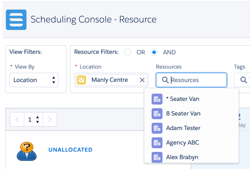Choose 8 Seater Van from the list
The width and height of the screenshot is (250, 172).
point(183,114)
